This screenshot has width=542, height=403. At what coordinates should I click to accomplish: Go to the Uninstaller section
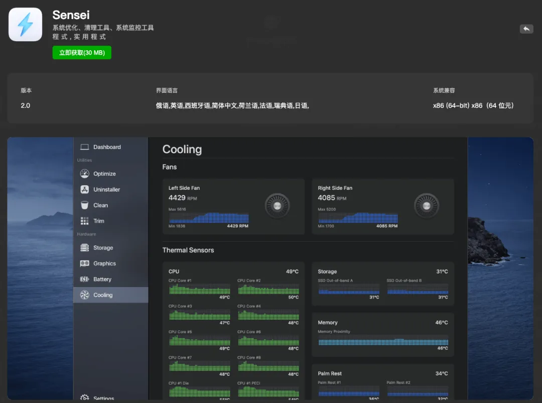pyautogui.click(x=110, y=189)
